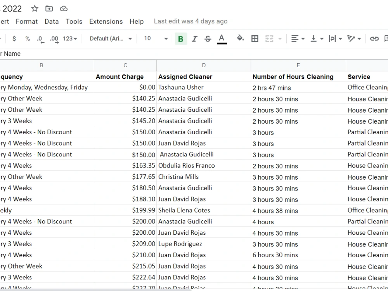Select 'Service' header cell

coord(367,77)
